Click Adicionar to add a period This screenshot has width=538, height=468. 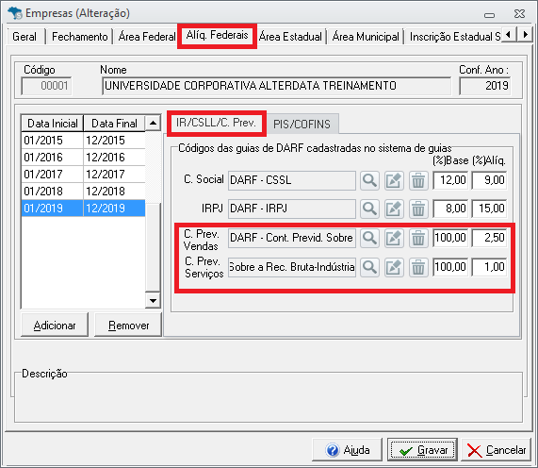[55, 326]
